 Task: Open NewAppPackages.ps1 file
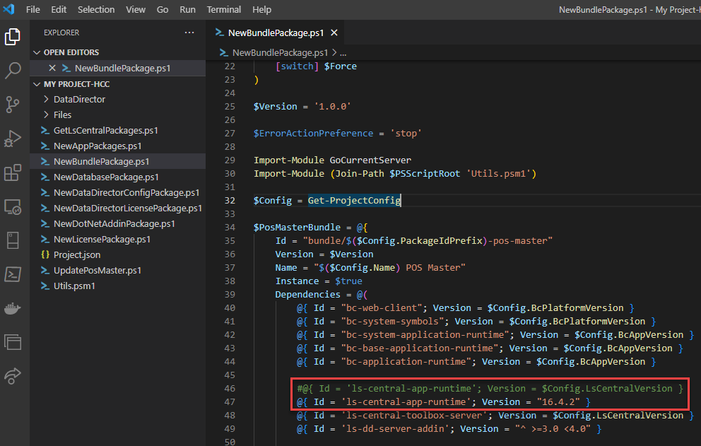point(98,146)
